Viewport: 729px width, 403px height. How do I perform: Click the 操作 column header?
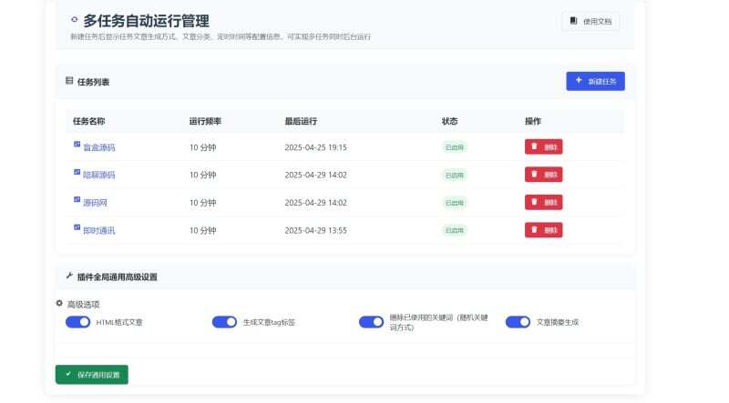[x=533, y=121]
